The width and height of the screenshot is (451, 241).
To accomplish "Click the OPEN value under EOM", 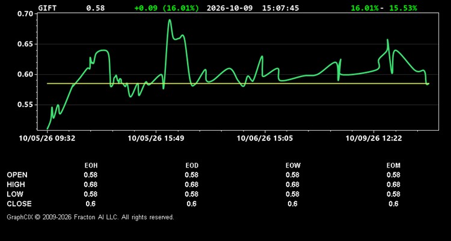I will click(x=393, y=175).
